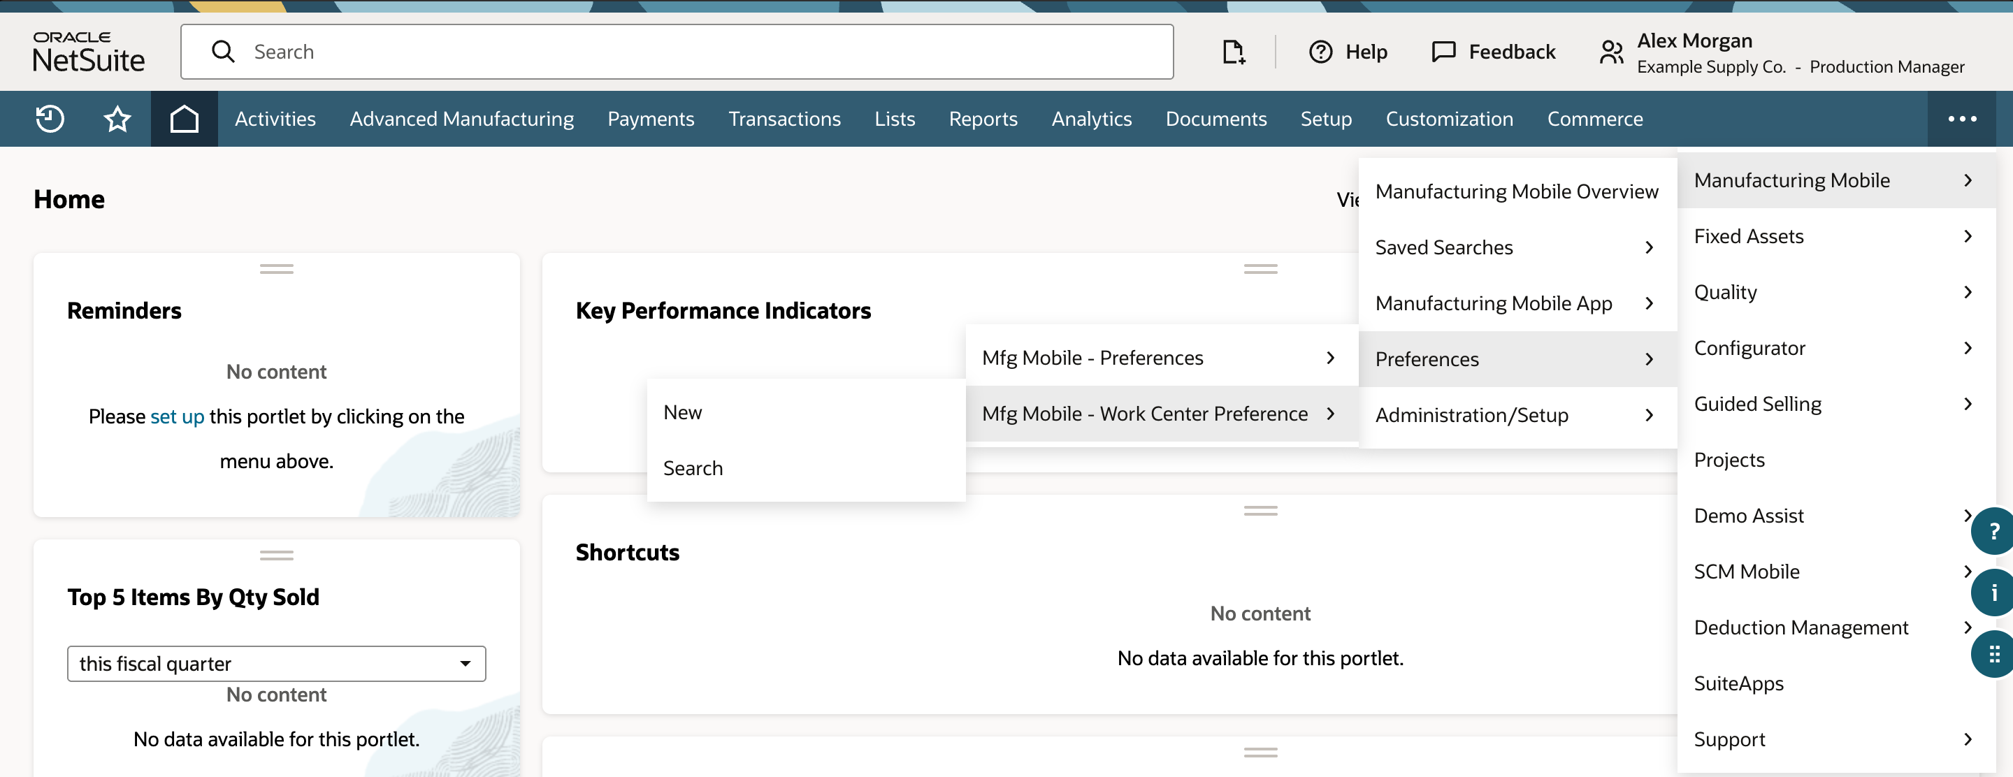The image size is (2013, 777).
Task: Click the Oracle NetSuite logo
Action: [88, 52]
